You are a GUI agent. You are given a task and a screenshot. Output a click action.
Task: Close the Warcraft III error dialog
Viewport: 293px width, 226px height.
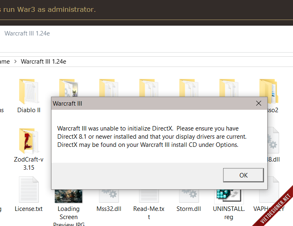(259, 103)
